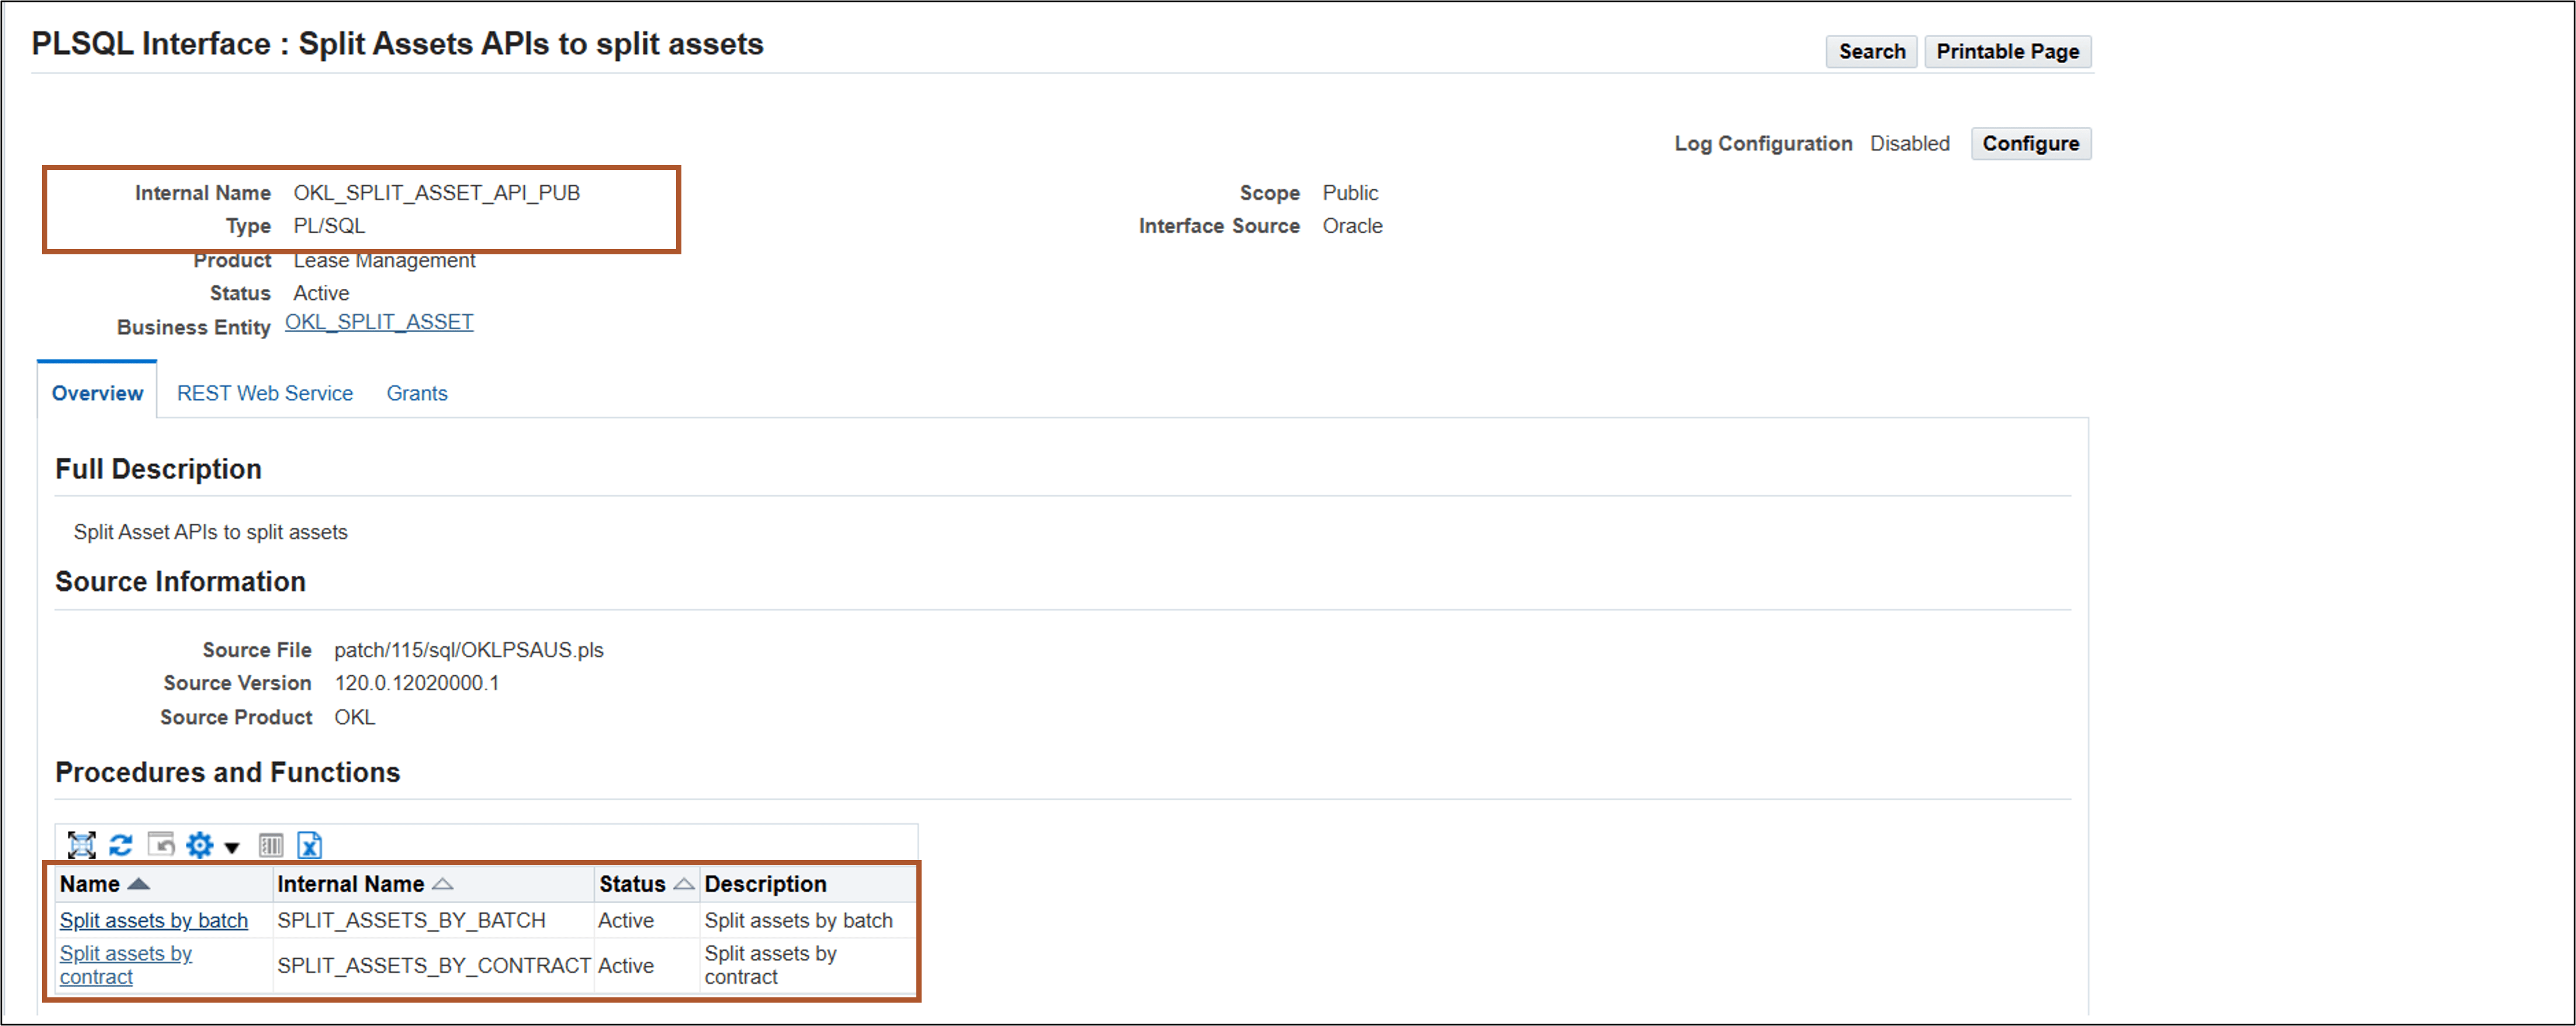Freeze table columns using the freeze icon
This screenshot has height=1026, width=2576.
(x=270, y=845)
